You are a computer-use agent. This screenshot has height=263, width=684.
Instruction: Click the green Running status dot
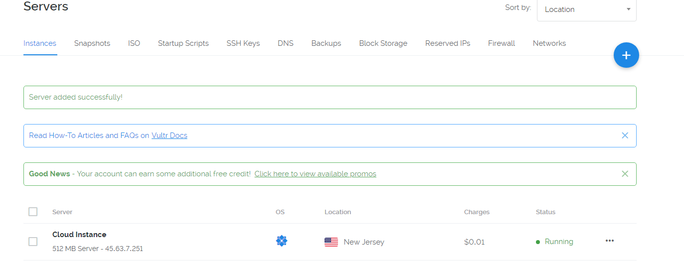[x=538, y=242]
